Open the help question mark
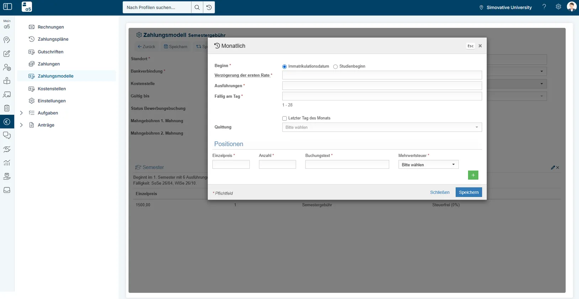579x299 pixels. [544, 7]
